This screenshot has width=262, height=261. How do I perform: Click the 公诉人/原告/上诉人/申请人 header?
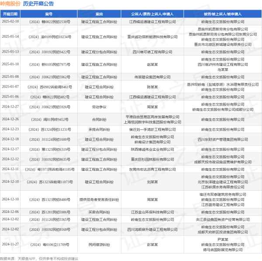pos(152,14)
